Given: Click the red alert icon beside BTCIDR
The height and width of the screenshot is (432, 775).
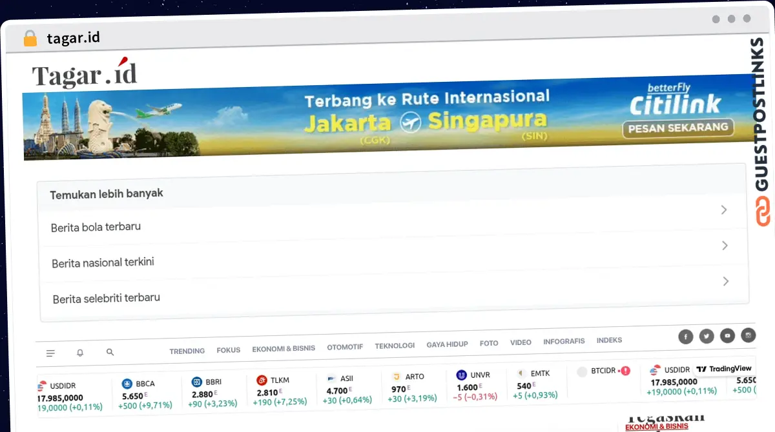Looking at the screenshot, I should [625, 371].
